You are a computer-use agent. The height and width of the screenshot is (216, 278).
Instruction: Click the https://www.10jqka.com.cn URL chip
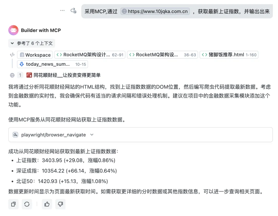tap(155, 11)
